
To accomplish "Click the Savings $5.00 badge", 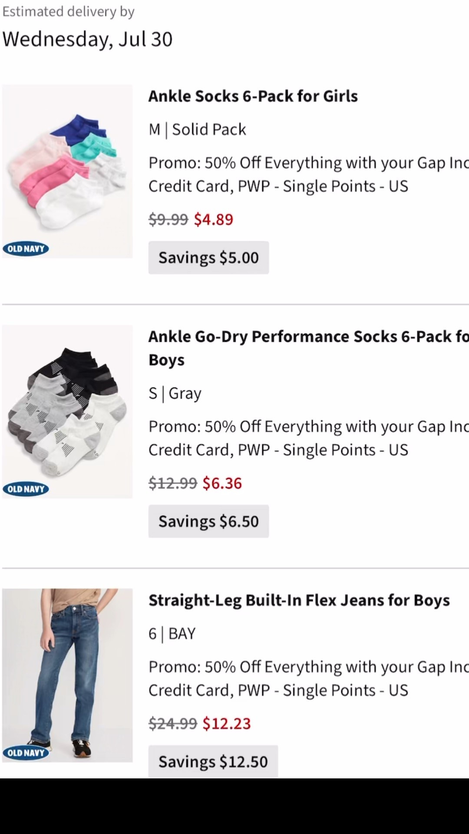I will (208, 257).
